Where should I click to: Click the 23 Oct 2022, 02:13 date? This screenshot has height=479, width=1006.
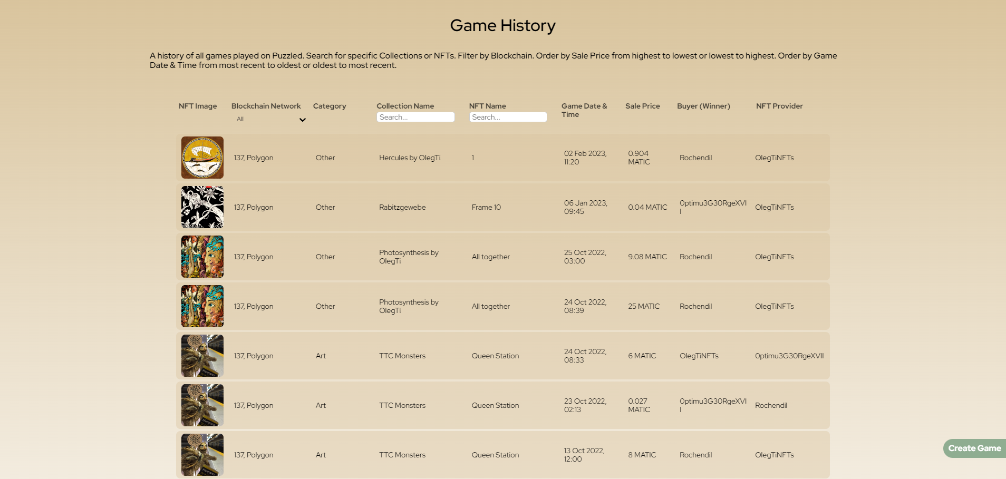(585, 405)
